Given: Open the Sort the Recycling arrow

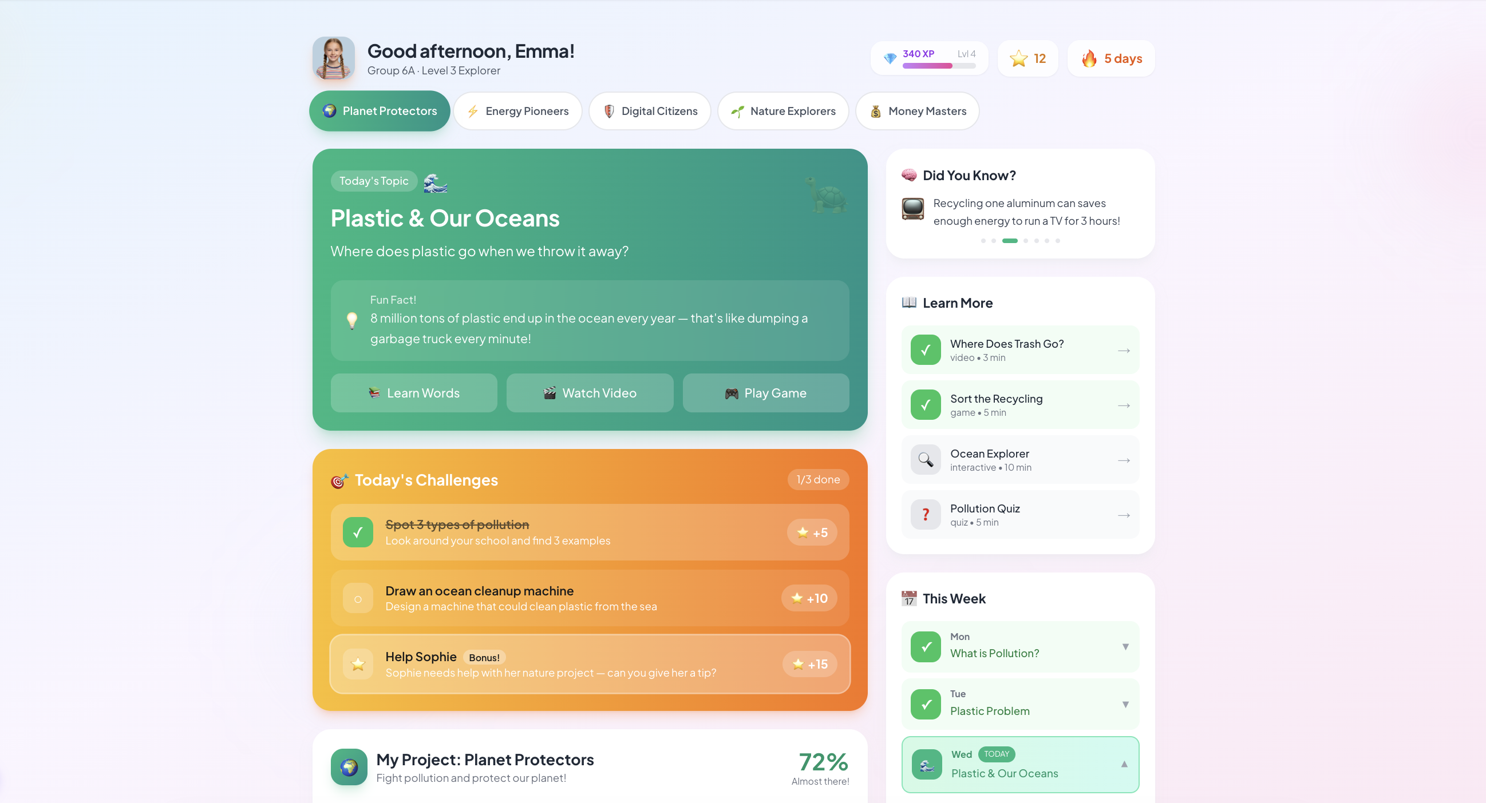Looking at the screenshot, I should click(x=1124, y=406).
